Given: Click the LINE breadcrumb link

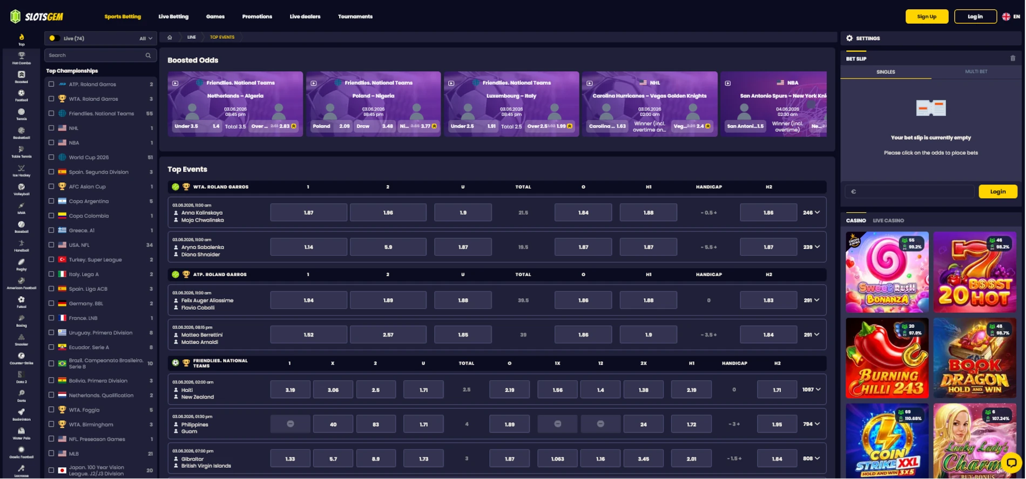Looking at the screenshot, I should point(192,37).
